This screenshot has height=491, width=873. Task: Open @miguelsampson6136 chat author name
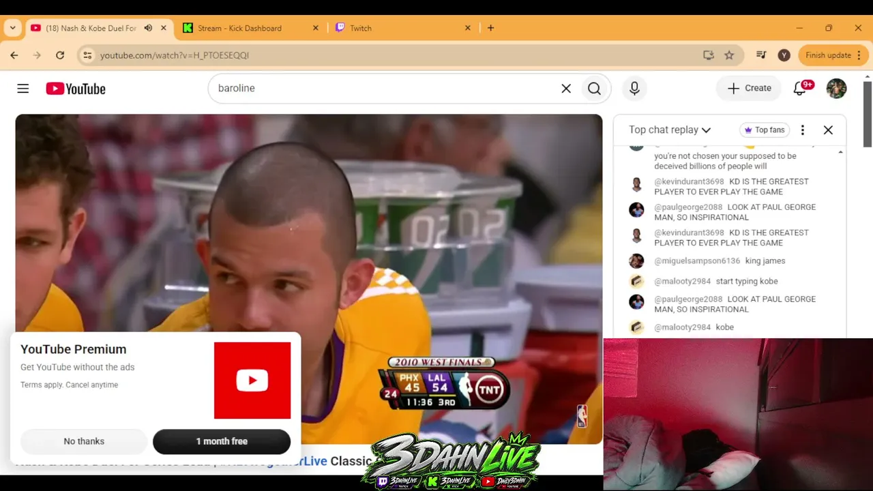(x=697, y=261)
